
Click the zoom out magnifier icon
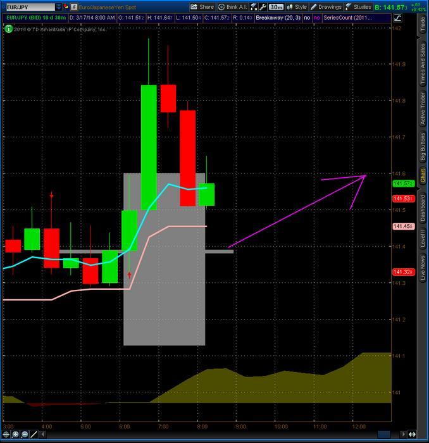(25, 434)
